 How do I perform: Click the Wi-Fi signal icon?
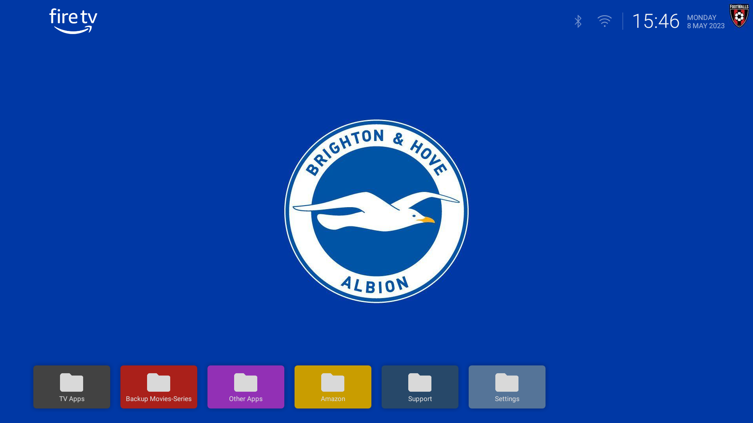604,21
